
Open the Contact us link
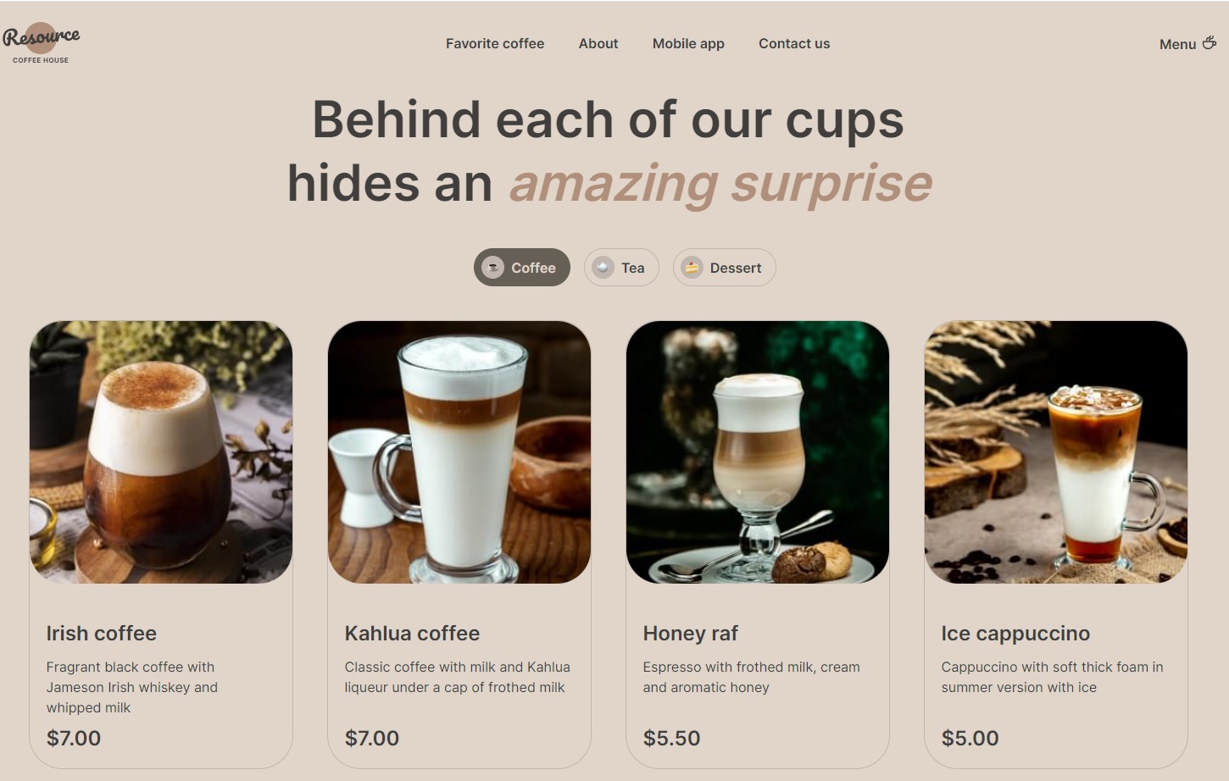(x=794, y=43)
